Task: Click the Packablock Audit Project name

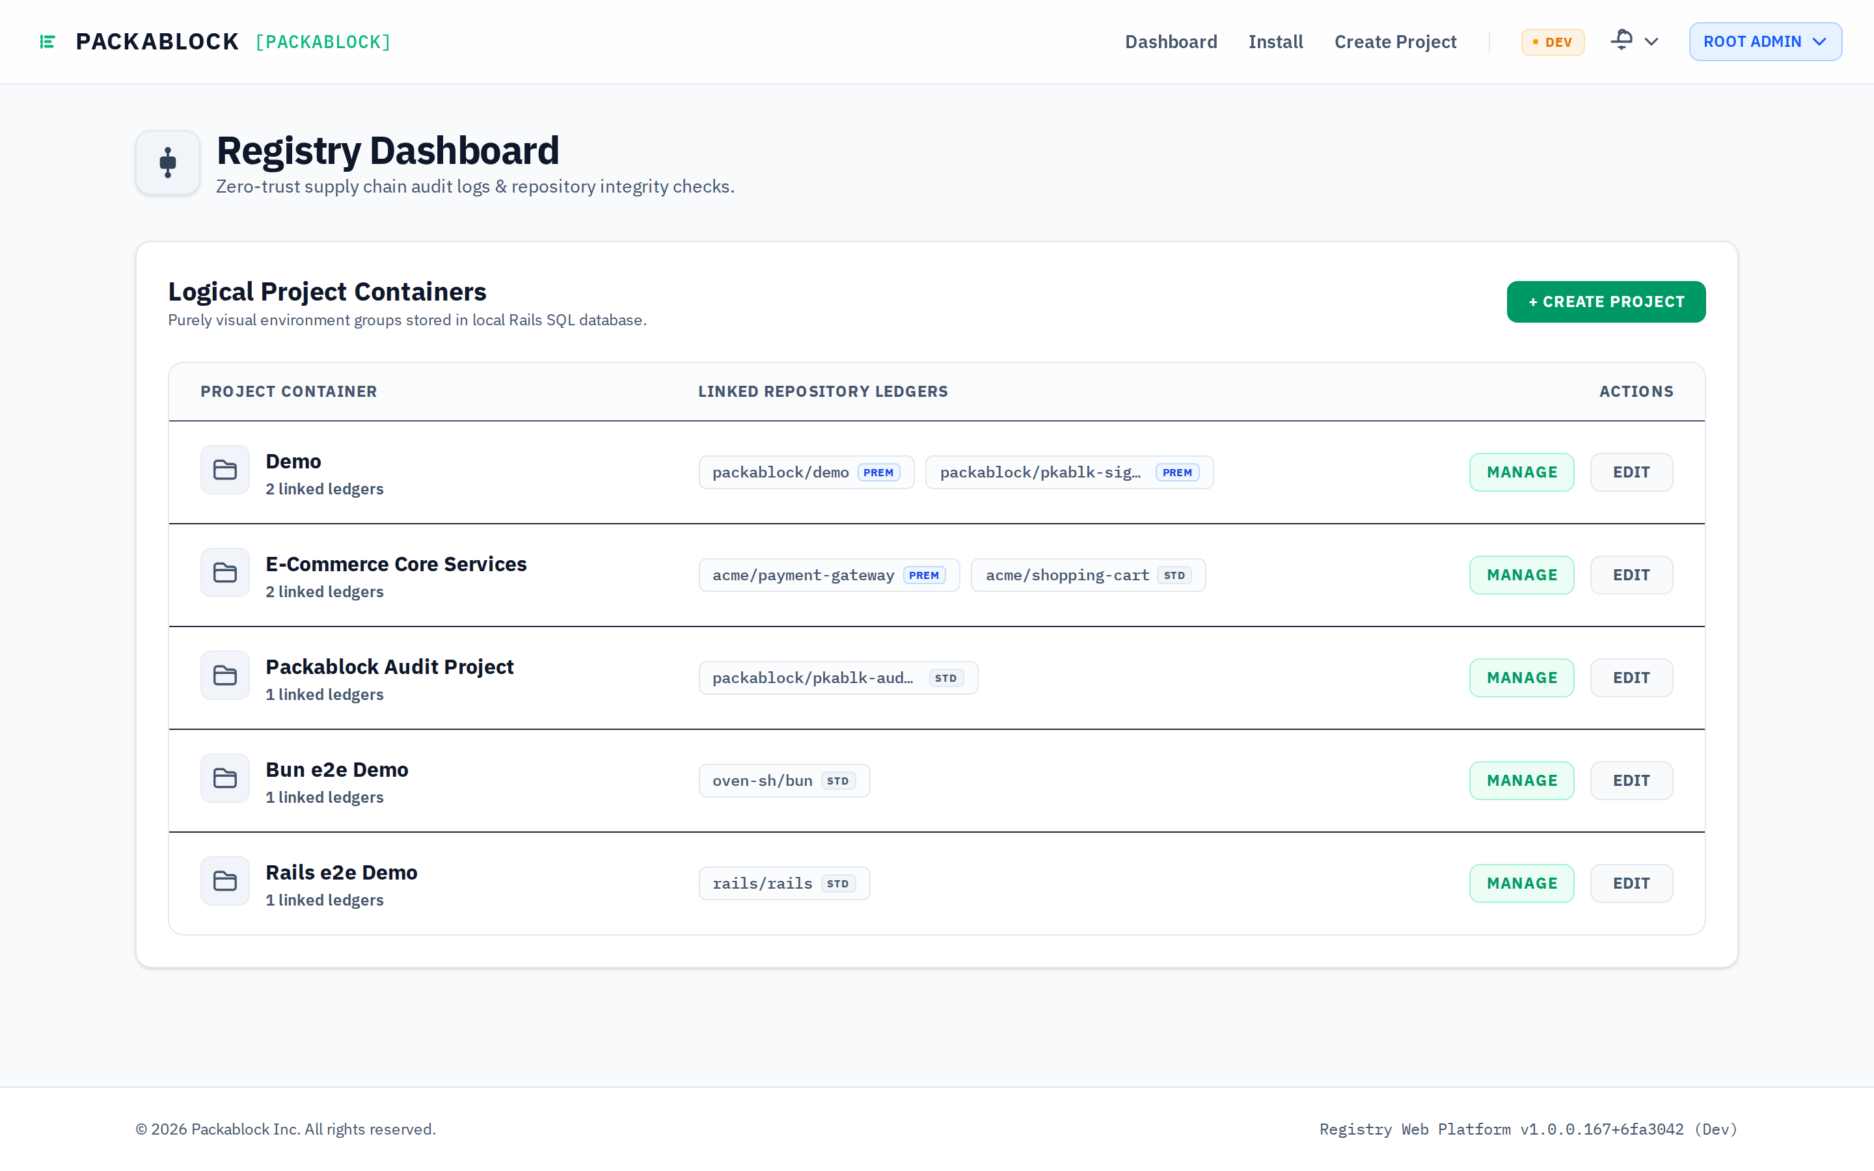Action: click(x=390, y=667)
